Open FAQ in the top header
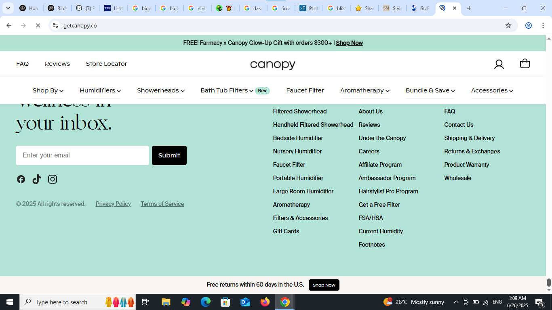 click(x=23, y=64)
